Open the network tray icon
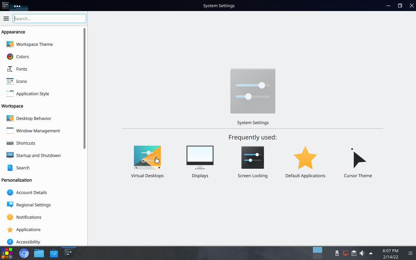 tap(345, 253)
